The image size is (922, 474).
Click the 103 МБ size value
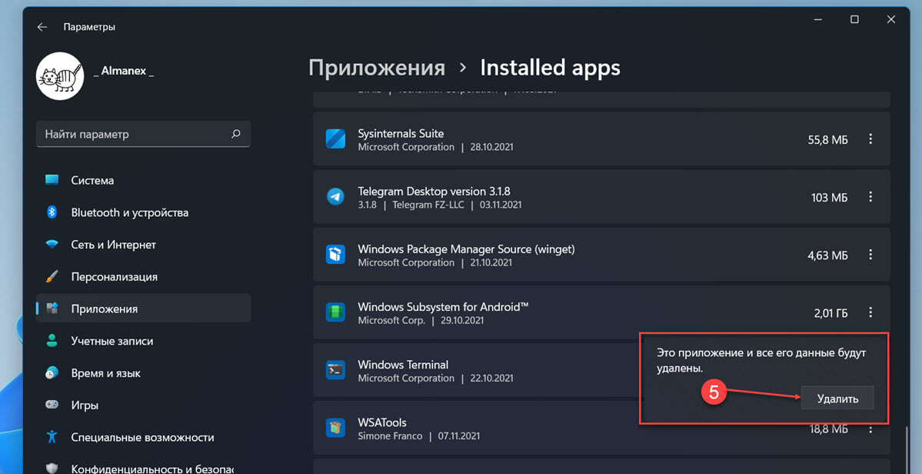829,198
